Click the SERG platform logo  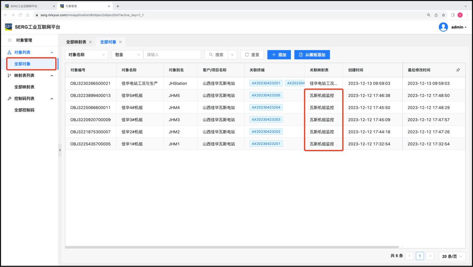8,27
